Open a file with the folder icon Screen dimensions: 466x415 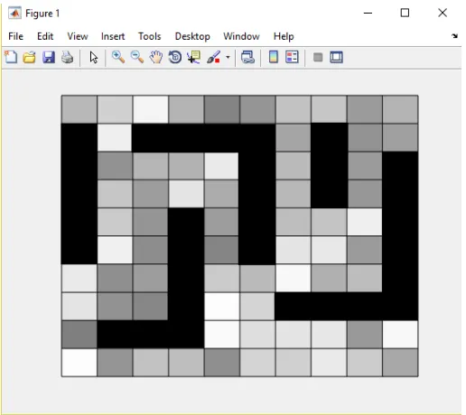point(30,57)
